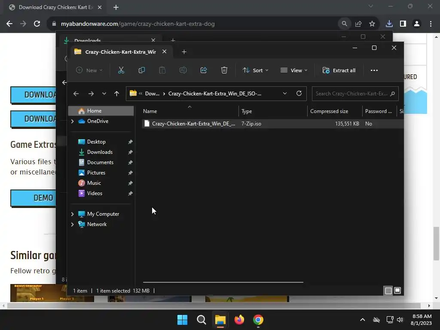Close the Crazy-Chicken-Kart-Extra Explorer tab
Screen dimensions: 440x330
(x=165, y=52)
